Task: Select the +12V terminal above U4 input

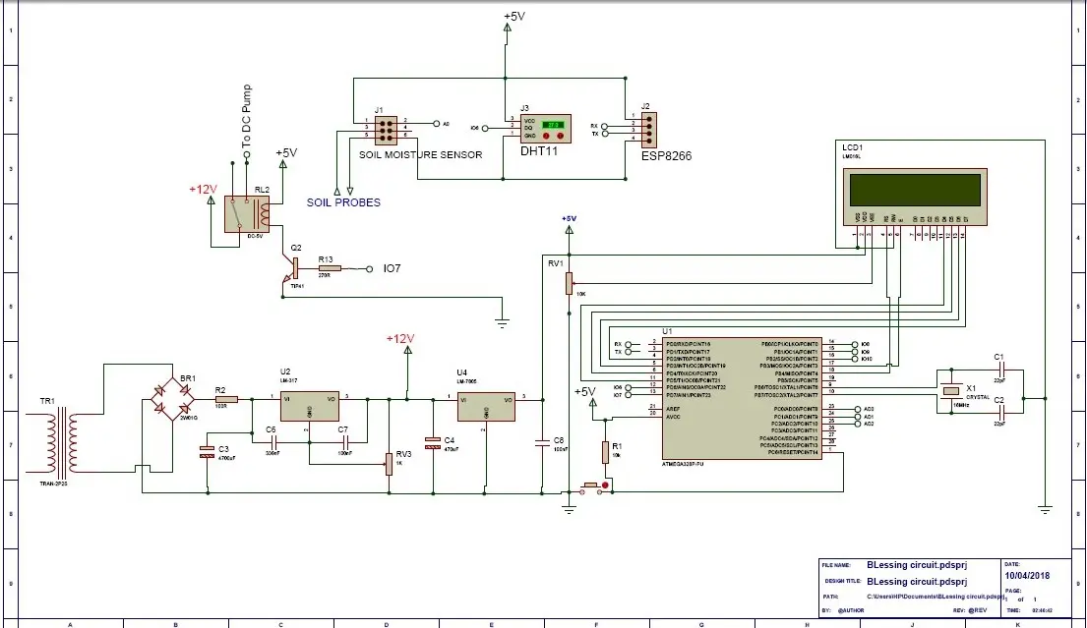Action: pyautogui.click(x=407, y=350)
